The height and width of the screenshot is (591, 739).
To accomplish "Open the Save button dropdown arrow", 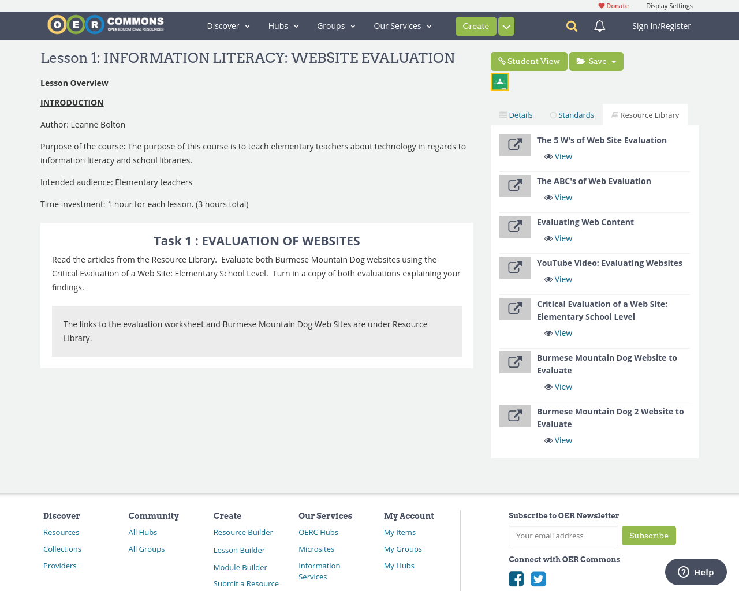I will point(614,61).
